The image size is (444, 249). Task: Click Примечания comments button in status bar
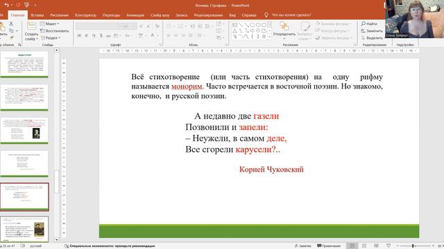[329, 246]
